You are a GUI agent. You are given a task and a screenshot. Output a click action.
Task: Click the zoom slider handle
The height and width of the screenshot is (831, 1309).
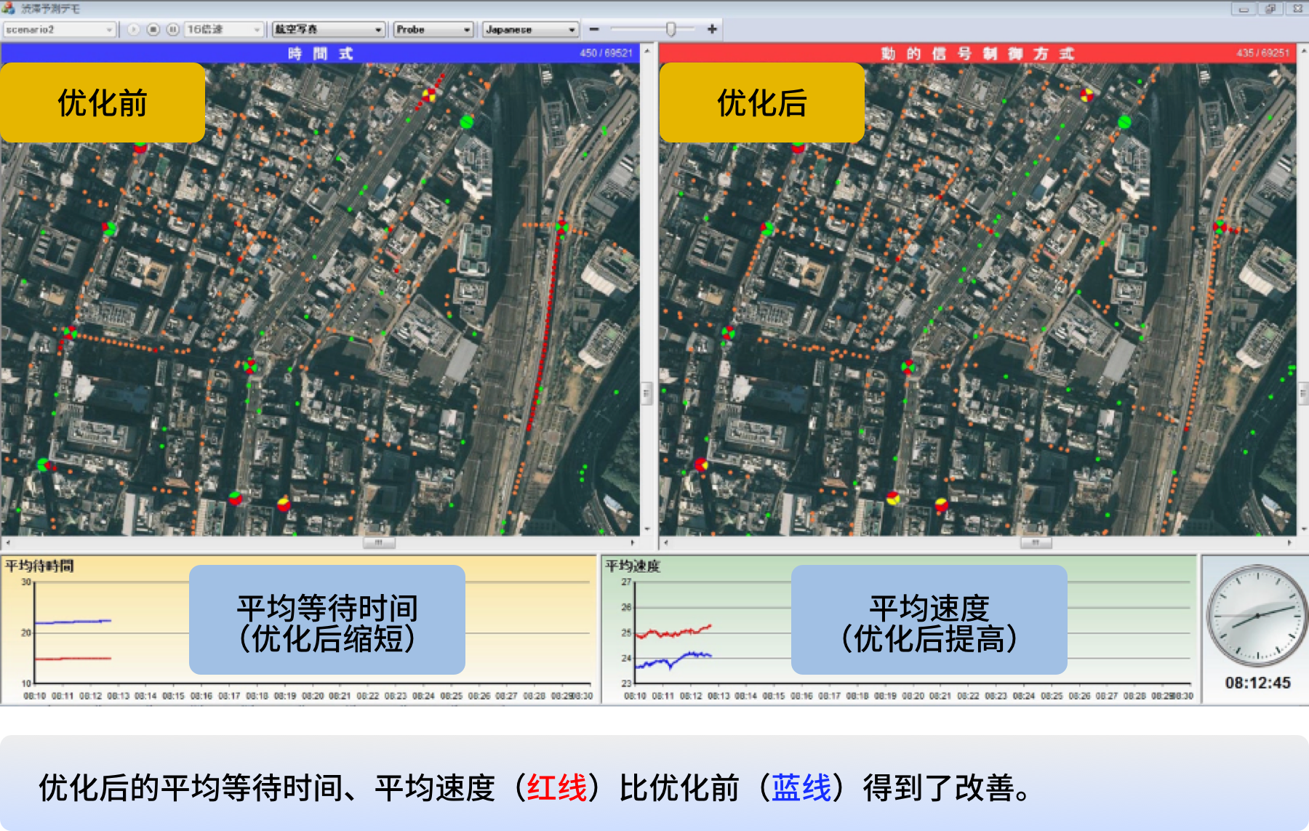coord(670,29)
